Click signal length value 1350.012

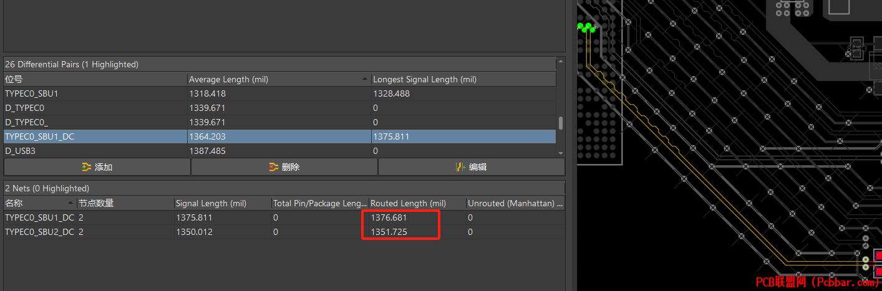pyautogui.click(x=193, y=232)
